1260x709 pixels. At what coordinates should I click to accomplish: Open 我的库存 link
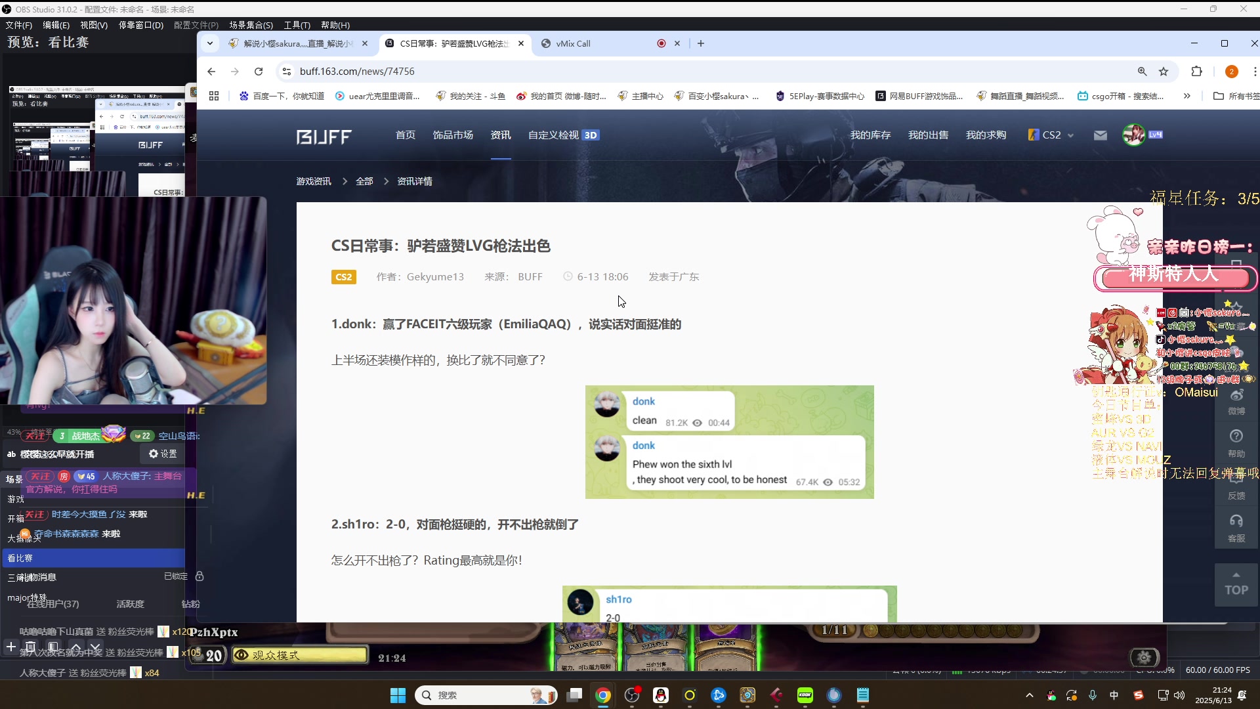point(870,135)
